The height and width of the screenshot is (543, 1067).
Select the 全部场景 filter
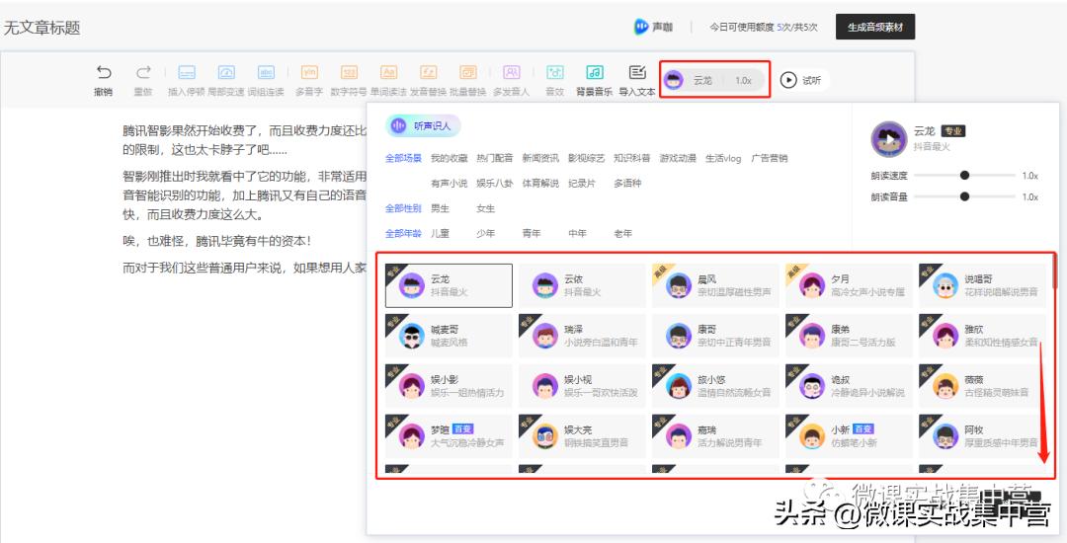pyautogui.click(x=403, y=158)
